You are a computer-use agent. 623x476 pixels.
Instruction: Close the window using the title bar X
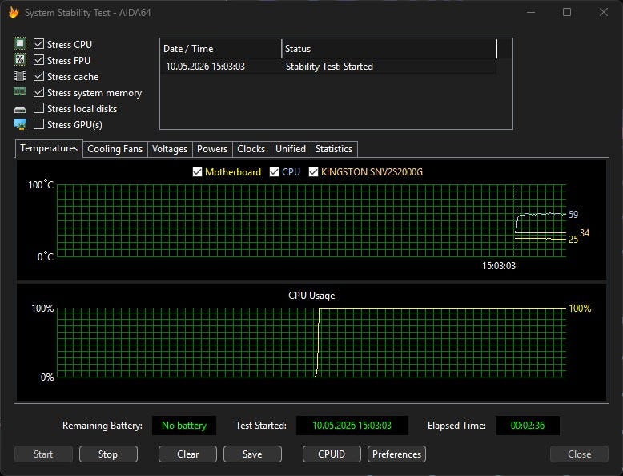point(604,12)
